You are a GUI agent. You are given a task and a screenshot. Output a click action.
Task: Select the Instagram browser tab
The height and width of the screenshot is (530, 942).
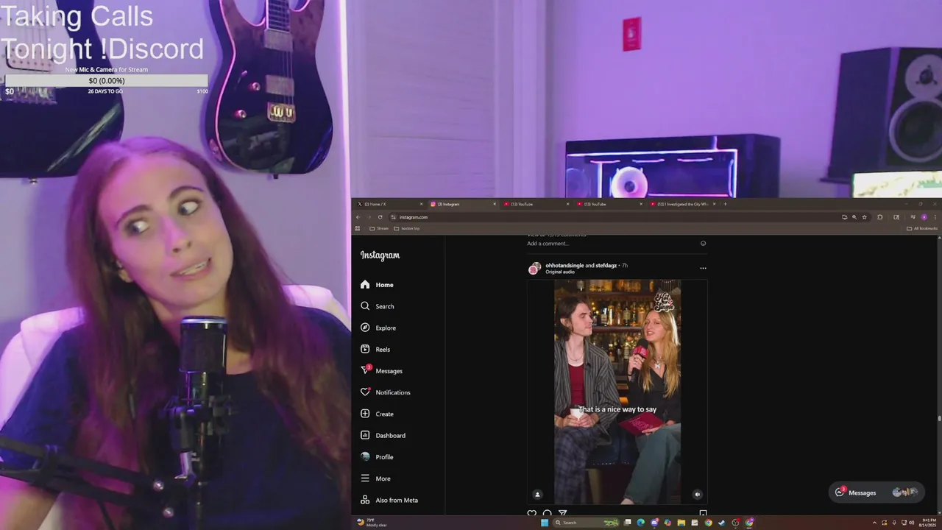tap(463, 204)
